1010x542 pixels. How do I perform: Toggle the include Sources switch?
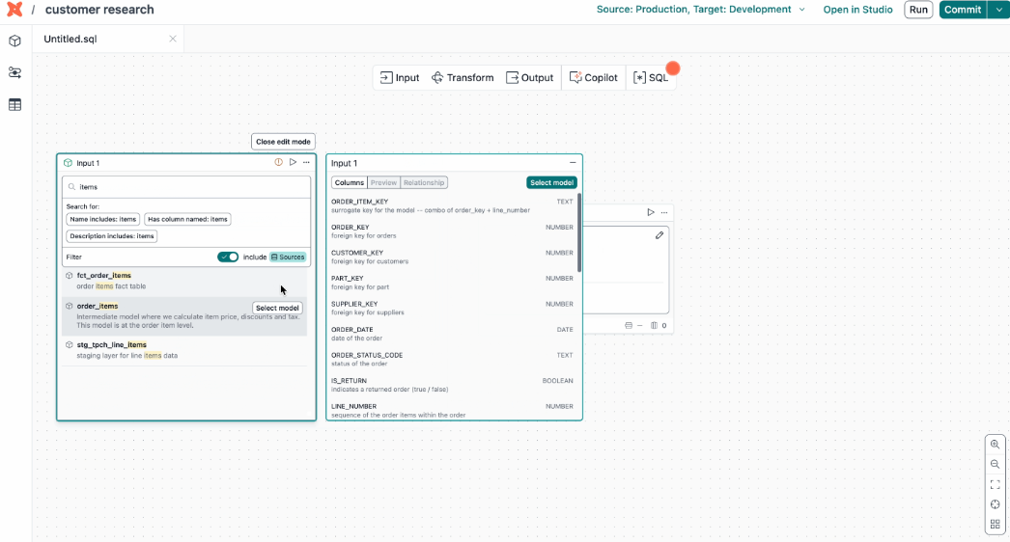(x=228, y=257)
